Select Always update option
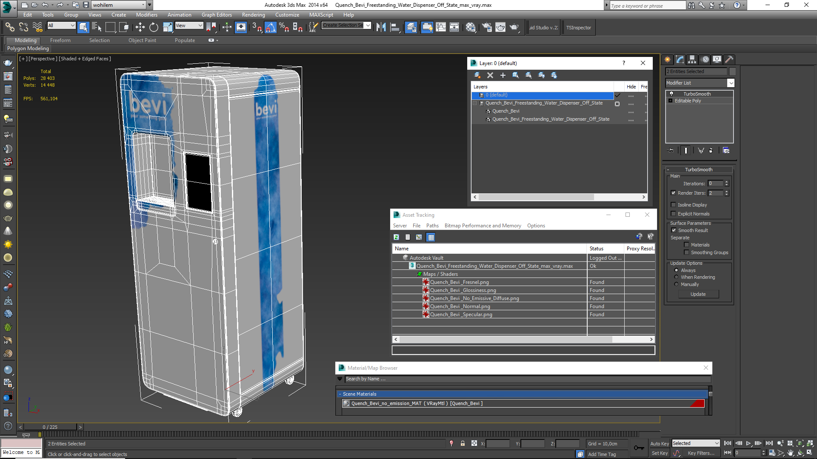817x459 pixels. pyautogui.click(x=677, y=270)
